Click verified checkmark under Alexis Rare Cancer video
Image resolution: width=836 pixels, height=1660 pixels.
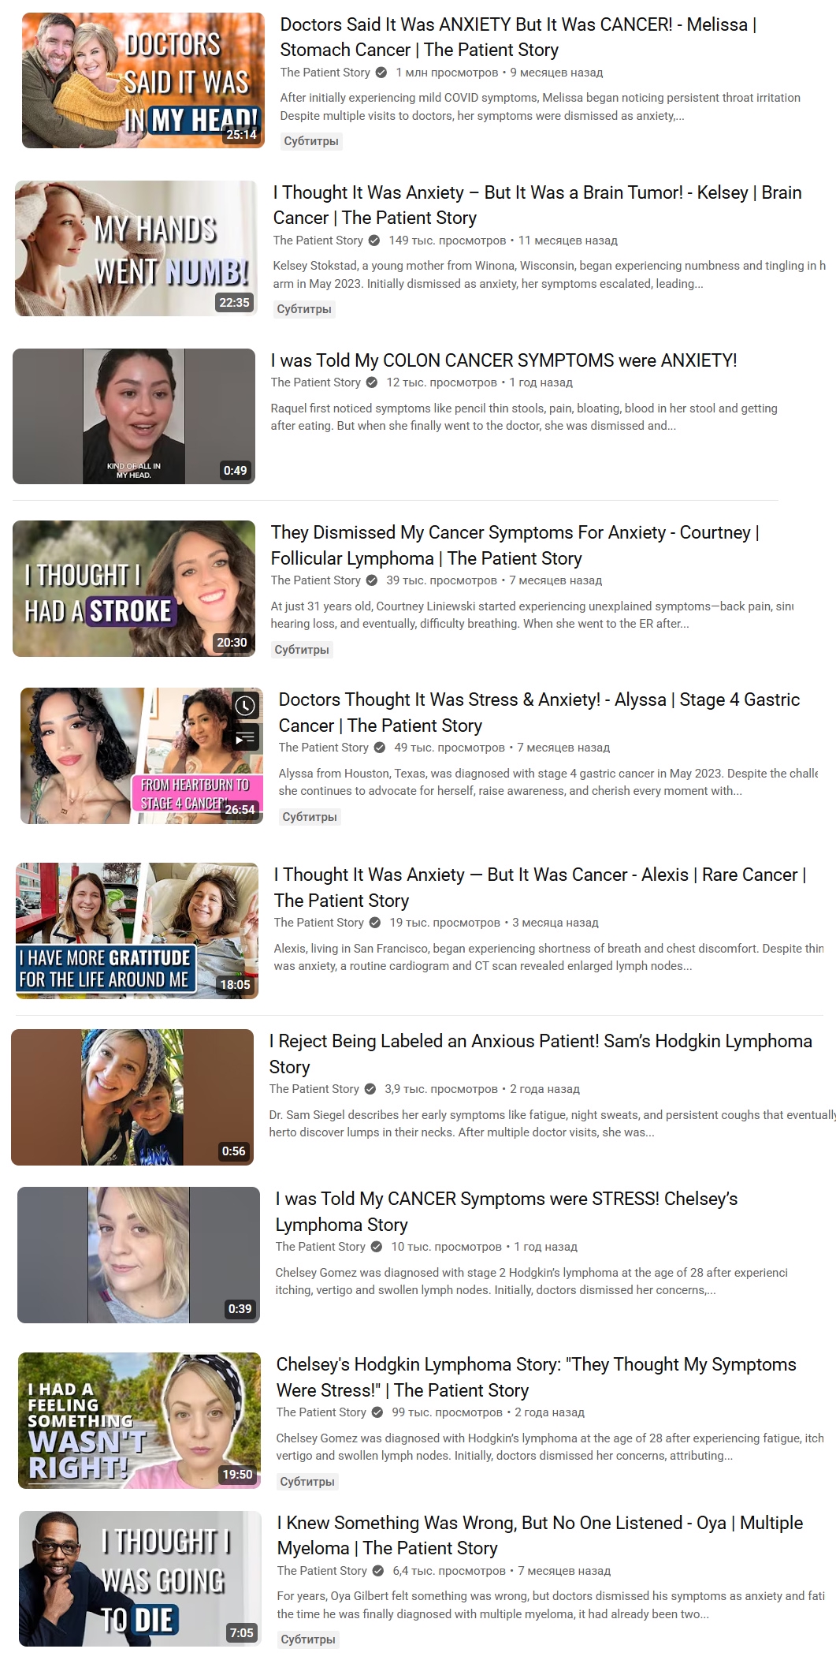click(x=375, y=923)
